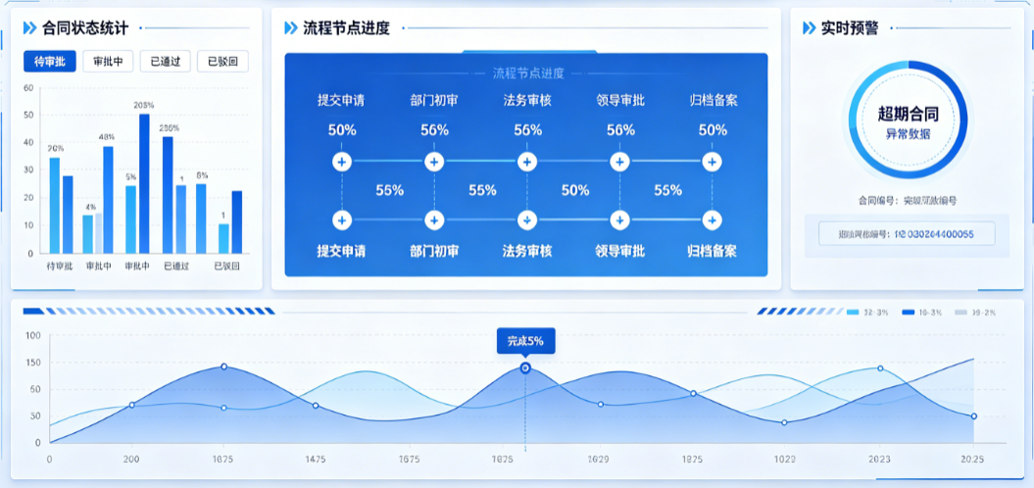
Task: Click the 已驳回 bar chart axis label
Action: pos(226,267)
